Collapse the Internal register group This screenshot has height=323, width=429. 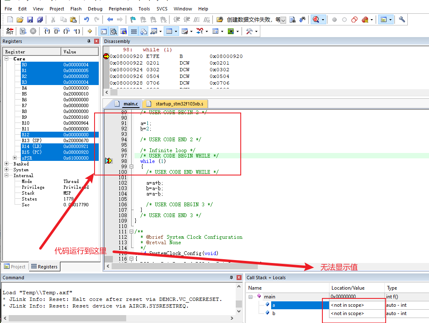point(6,175)
